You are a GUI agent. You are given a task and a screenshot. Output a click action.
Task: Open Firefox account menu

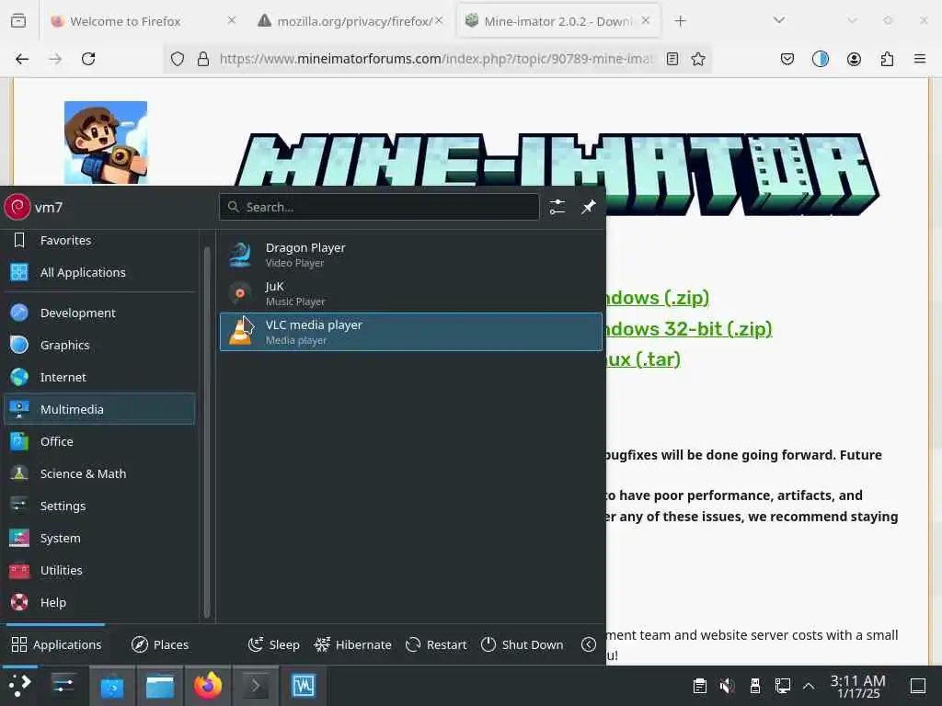tap(854, 59)
